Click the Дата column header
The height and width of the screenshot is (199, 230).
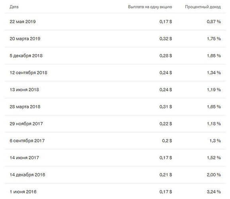14,7
